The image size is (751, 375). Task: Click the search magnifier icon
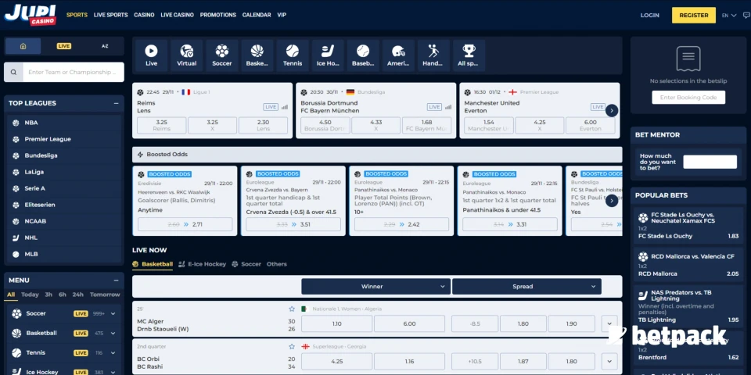point(16,73)
